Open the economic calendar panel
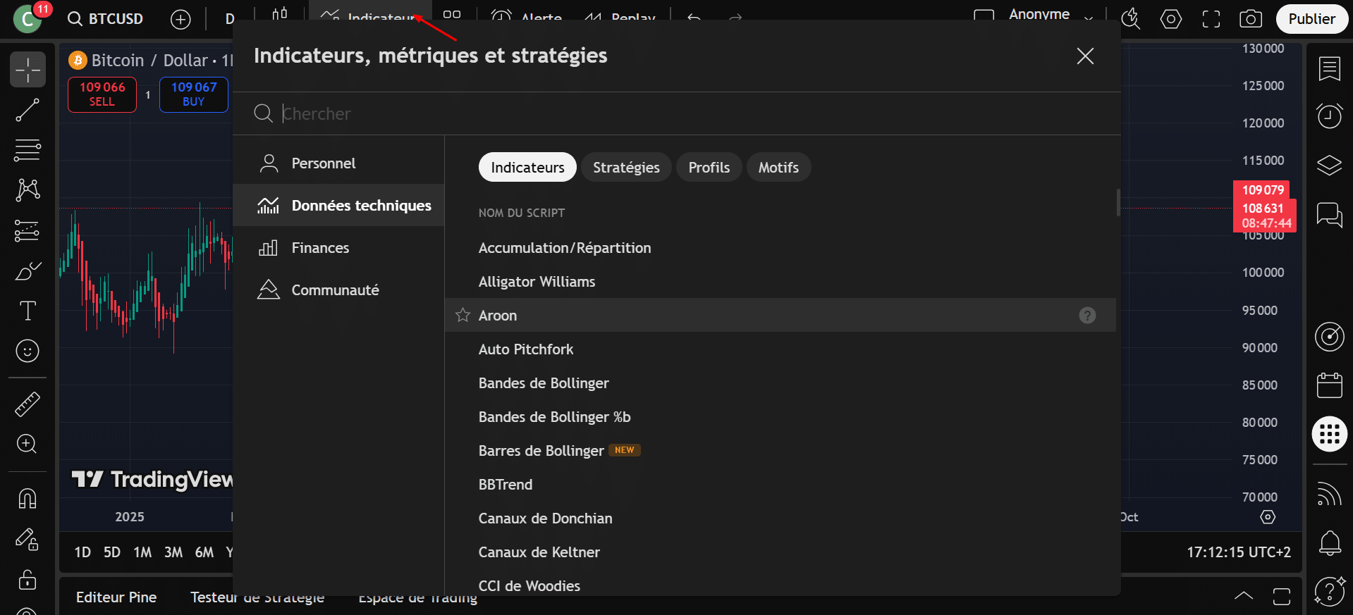This screenshot has width=1353, height=615. [x=1330, y=385]
